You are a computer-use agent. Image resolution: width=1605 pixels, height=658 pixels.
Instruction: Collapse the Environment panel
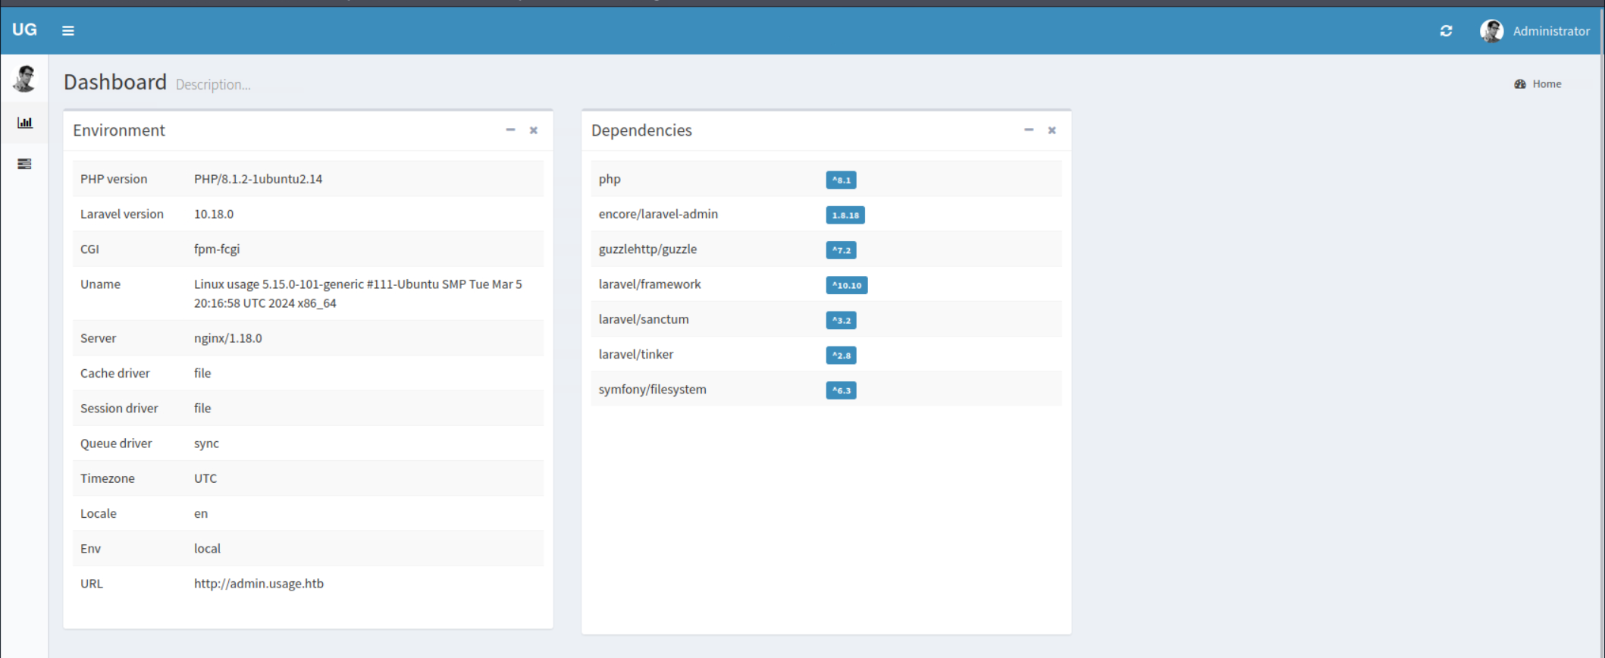510,130
